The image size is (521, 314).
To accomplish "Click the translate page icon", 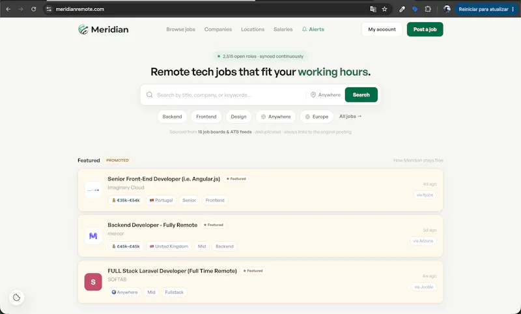I will point(373,9).
